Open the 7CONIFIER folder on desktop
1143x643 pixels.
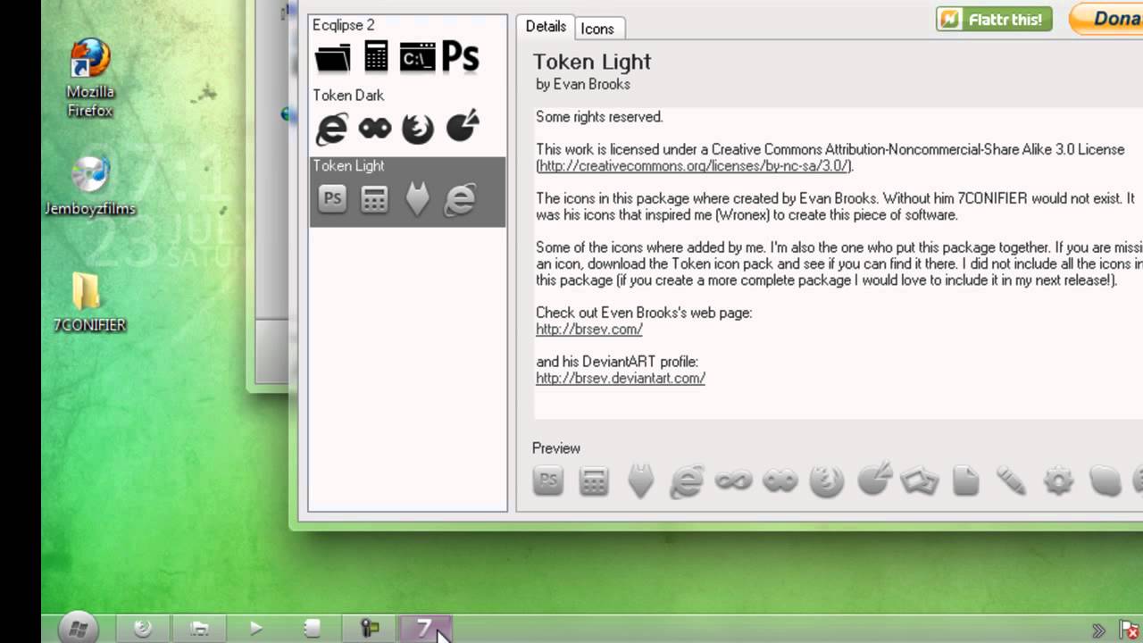click(x=89, y=302)
